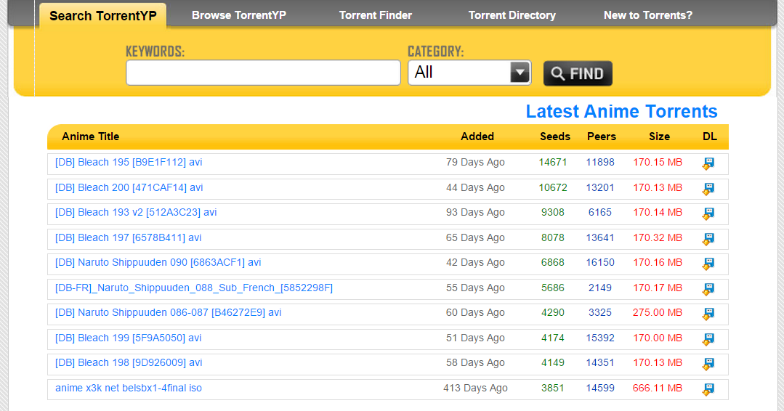Focus the Keywords input field
Viewport: 784px width, 411px height.
263,73
